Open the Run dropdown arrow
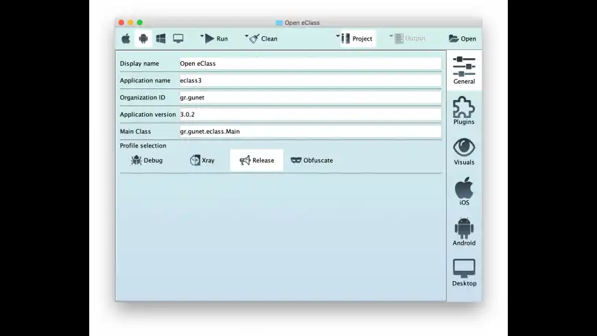 pos(202,36)
